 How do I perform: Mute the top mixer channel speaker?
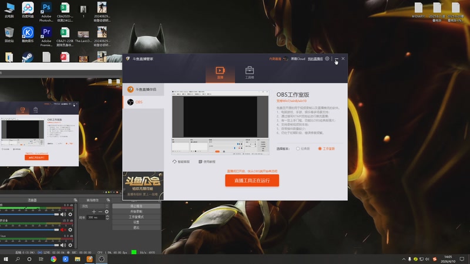63,214
